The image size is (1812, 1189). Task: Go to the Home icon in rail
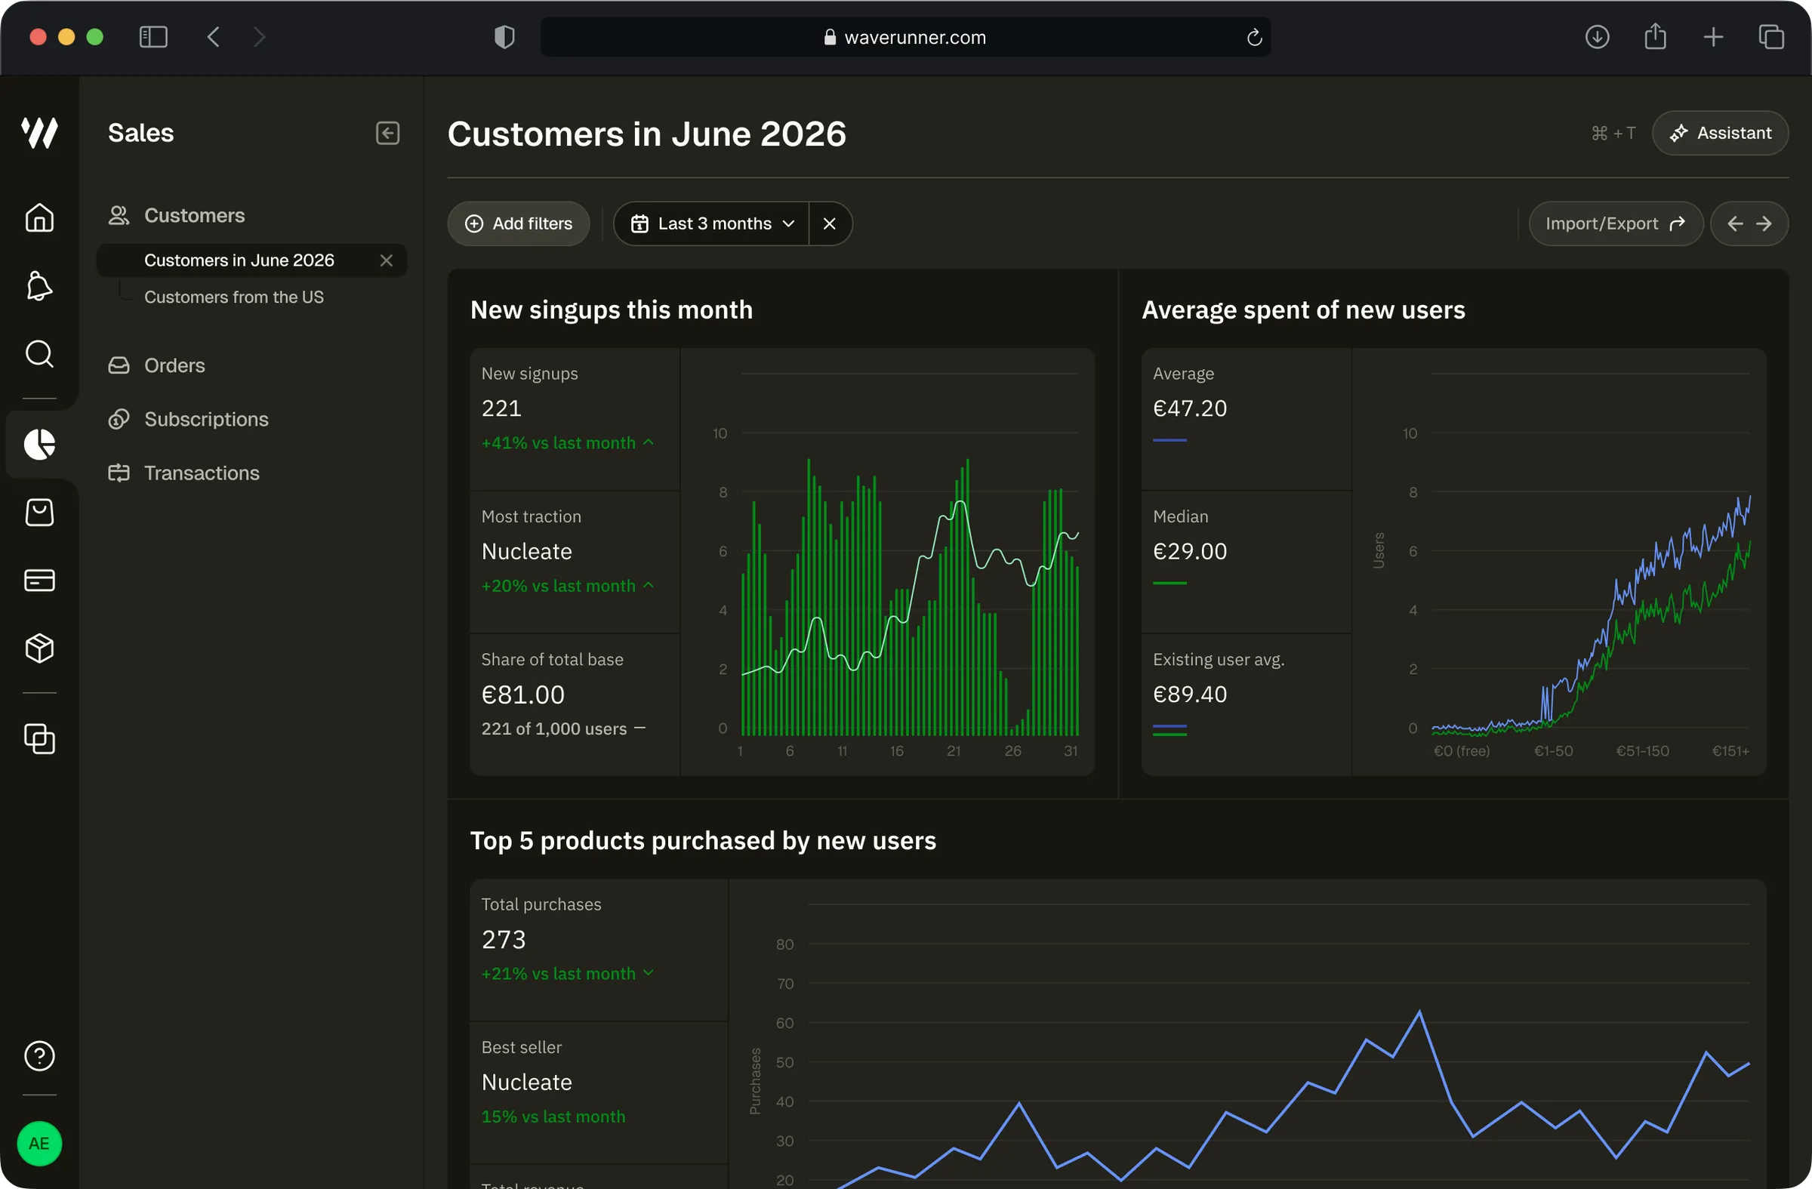39,217
